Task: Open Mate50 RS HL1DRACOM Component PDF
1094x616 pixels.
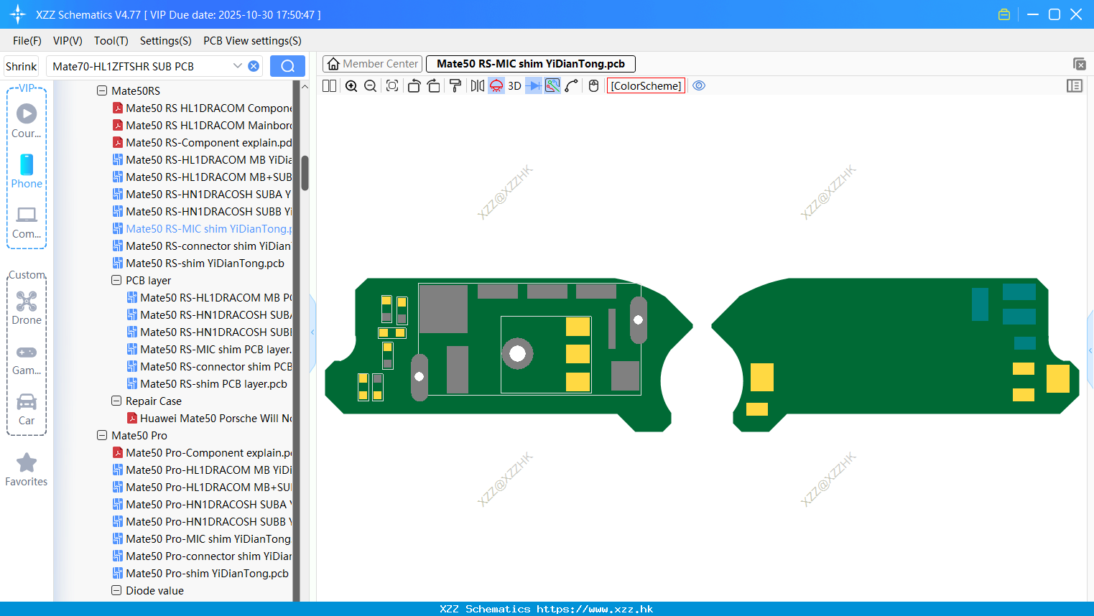Action: pos(202,108)
